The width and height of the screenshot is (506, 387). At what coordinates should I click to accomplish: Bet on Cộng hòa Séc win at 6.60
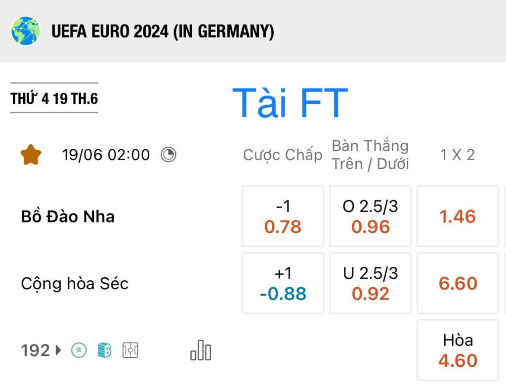[x=458, y=283]
